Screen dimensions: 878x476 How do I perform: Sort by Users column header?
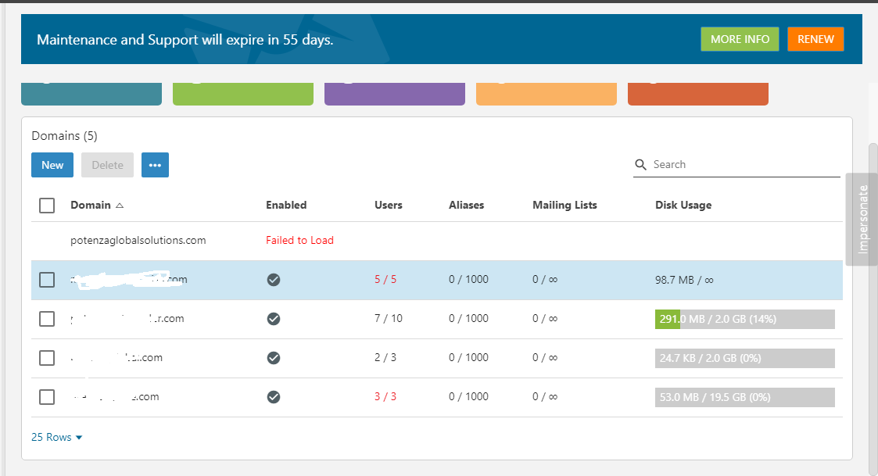(x=389, y=206)
